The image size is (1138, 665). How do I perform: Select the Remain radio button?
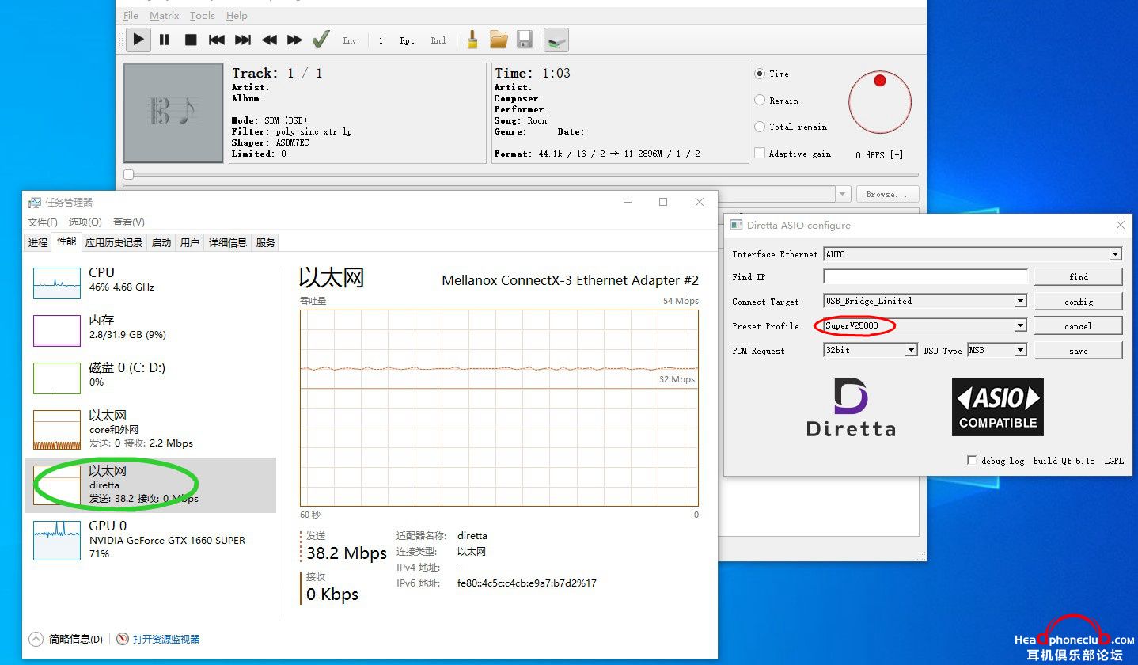click(760, 101)
